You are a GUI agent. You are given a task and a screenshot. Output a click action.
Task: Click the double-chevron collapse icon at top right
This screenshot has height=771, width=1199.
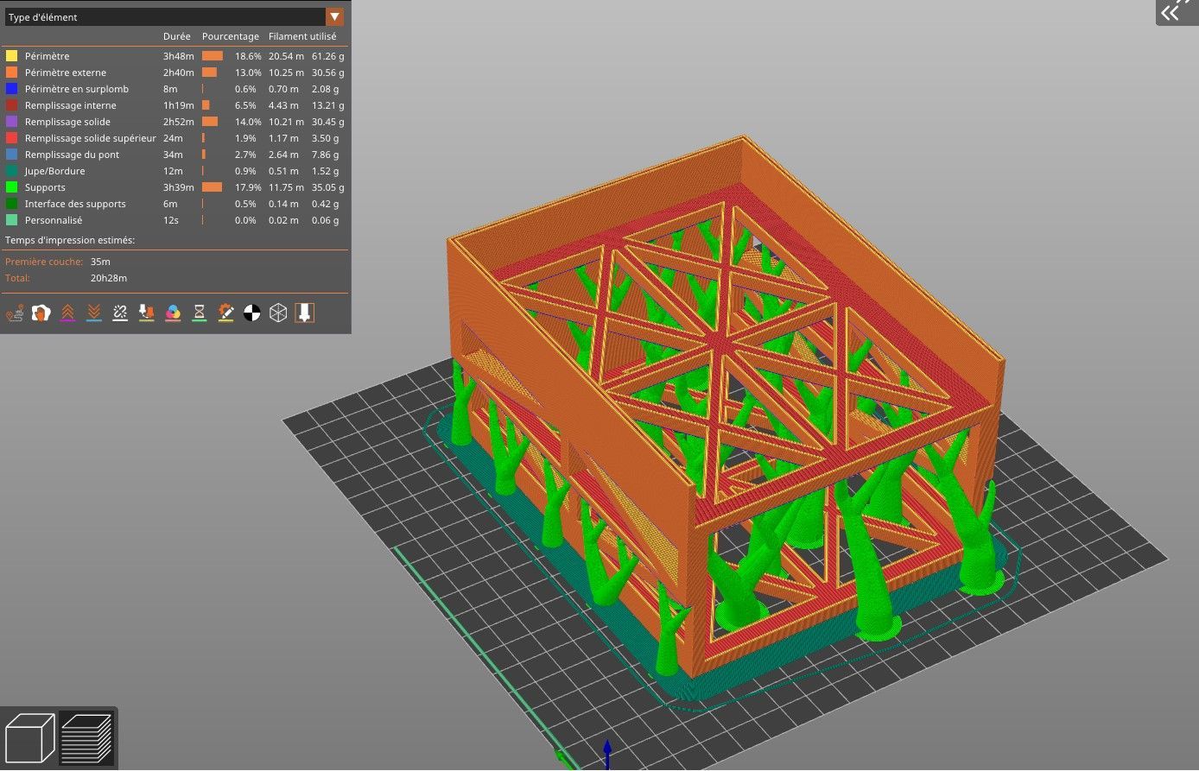click(1170, 12)
